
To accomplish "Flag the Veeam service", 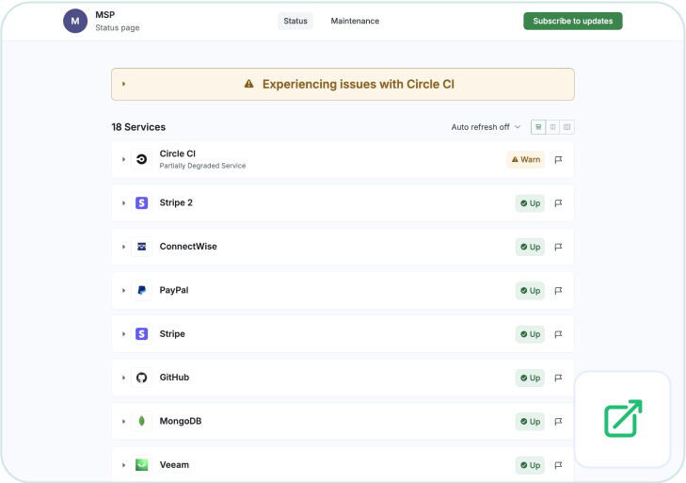I will pyautogui.click(x=558, y=465).
